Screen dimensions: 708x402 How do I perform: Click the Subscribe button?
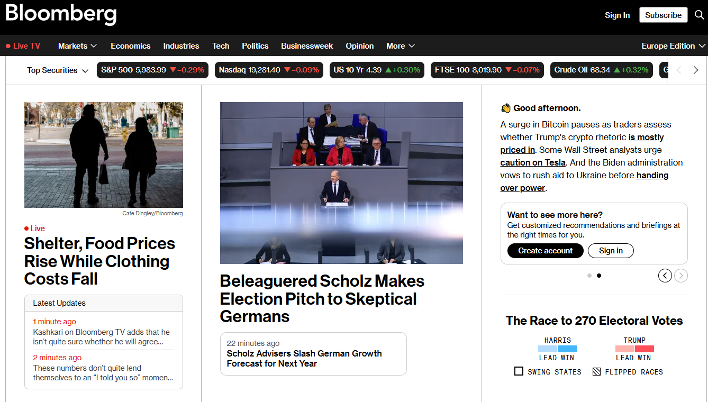[x=663, y=15]
